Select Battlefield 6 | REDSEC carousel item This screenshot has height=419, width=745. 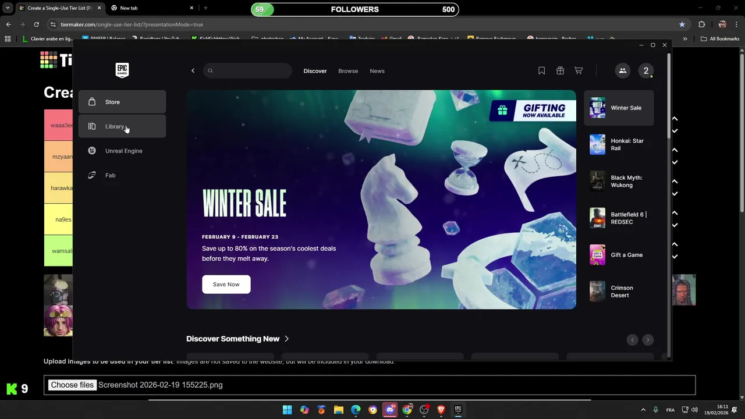tap(619, 218)
